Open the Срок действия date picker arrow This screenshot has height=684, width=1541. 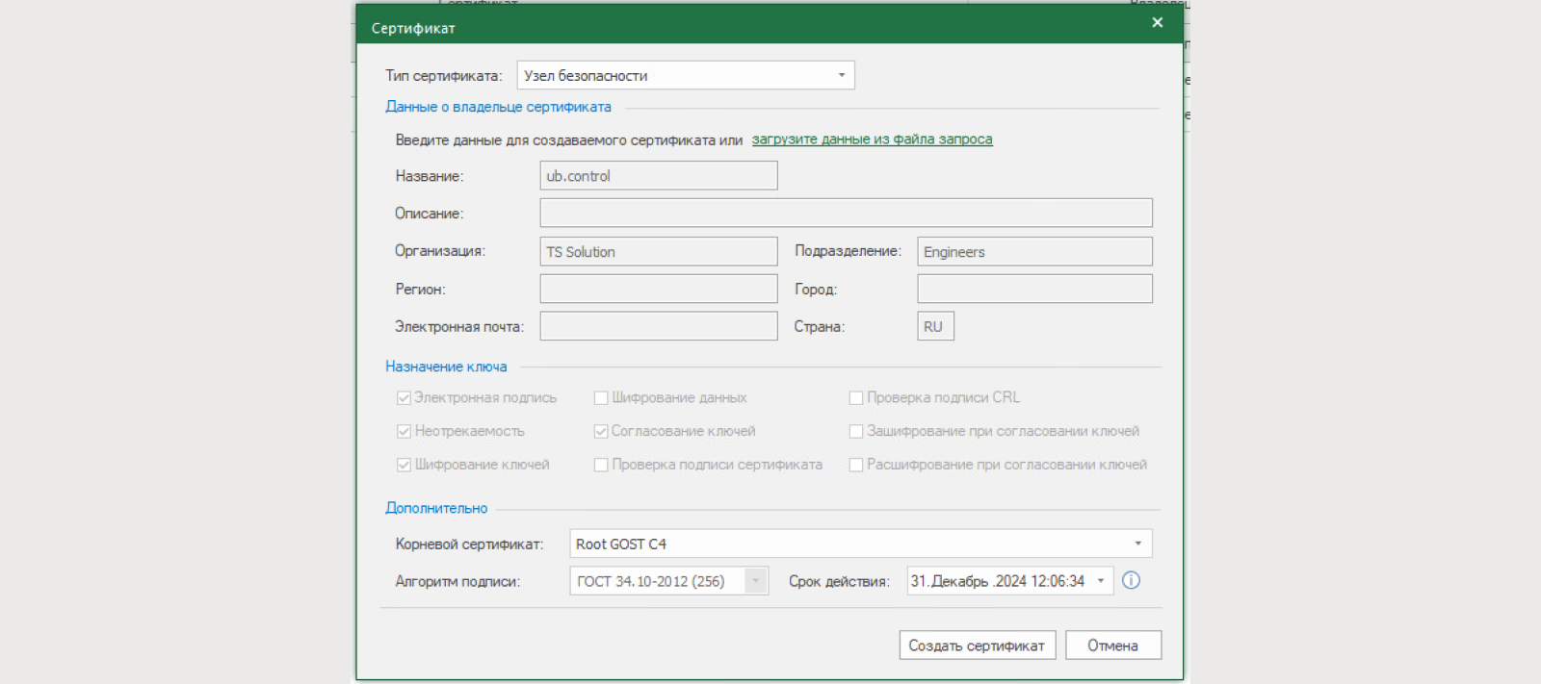(x=1101, y=581)
